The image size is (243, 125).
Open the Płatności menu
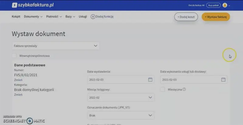click(54, 17)
